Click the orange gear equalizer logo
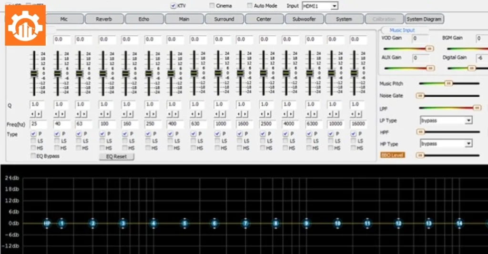The image size is (488, 254). pos(25,25)
